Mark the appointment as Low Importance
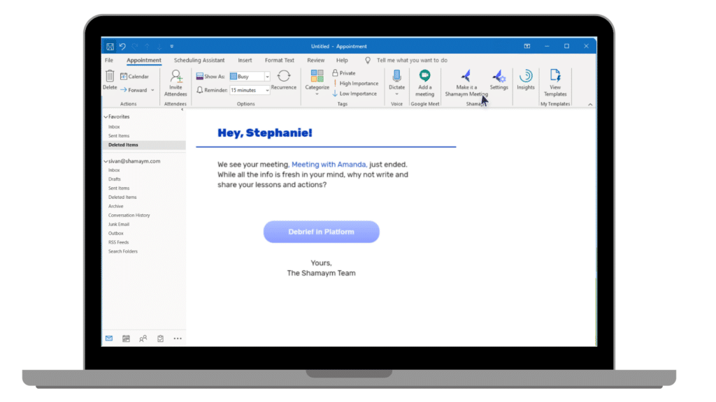 [x=355, y=94]
